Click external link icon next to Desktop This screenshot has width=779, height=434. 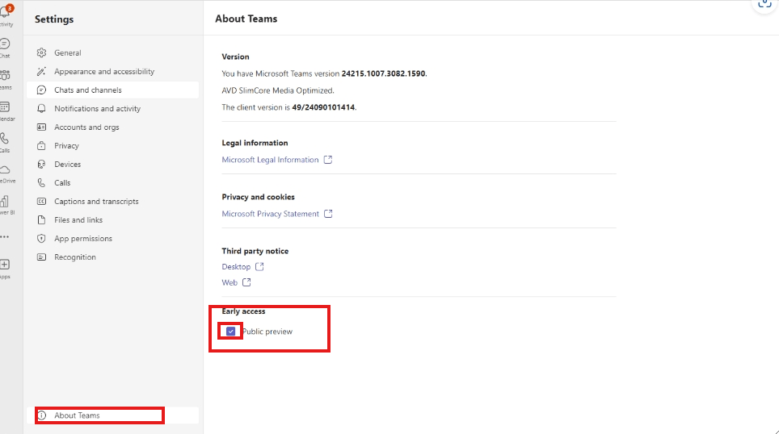pos(259,267)
